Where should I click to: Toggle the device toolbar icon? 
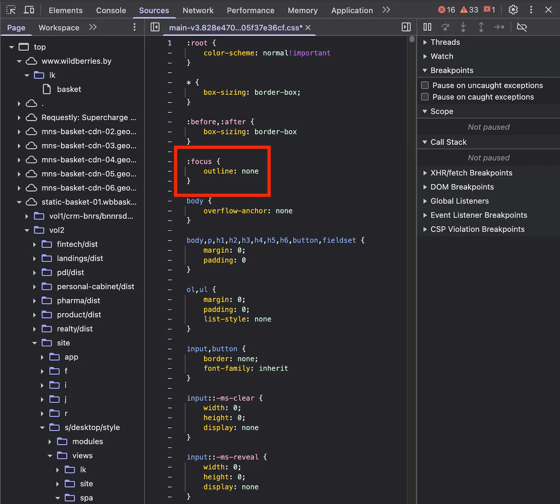(29, 10)
